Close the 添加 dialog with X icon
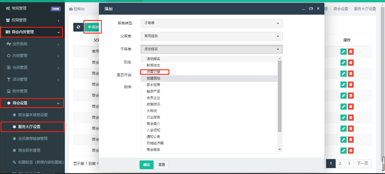385x174 pixels. click(318, 9)
